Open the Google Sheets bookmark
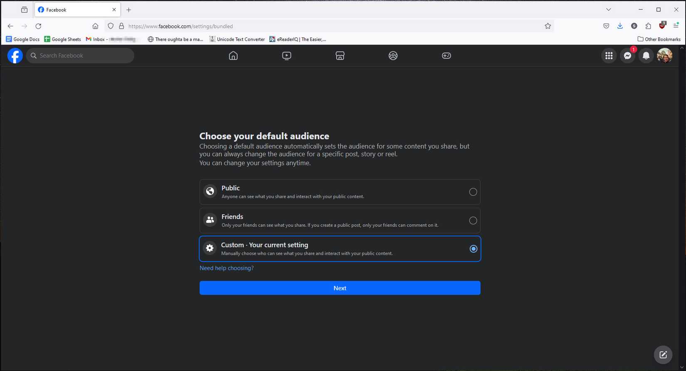 click(62, 39)
